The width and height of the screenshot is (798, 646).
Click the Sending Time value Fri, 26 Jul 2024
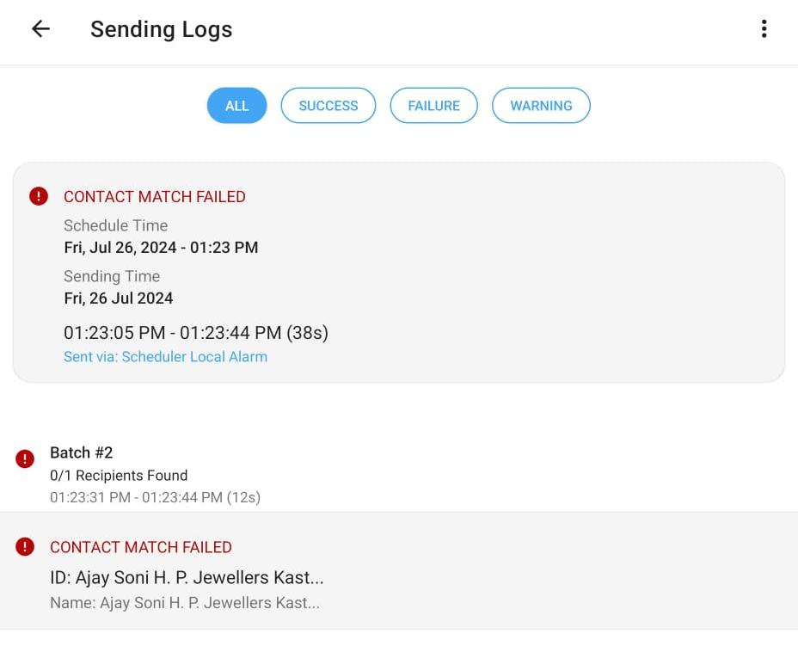point(118,298)
